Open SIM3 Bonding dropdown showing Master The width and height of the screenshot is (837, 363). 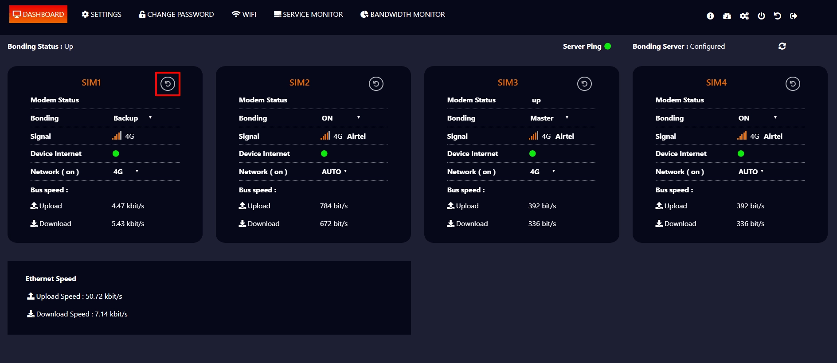click(x=549, y=118)
